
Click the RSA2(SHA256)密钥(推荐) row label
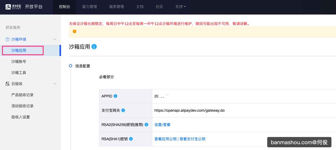tap(122, 125)
